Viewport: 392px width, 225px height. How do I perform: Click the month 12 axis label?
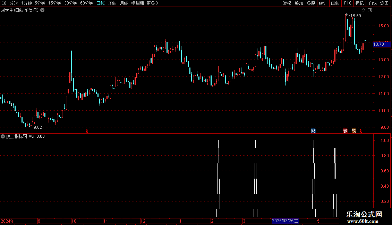(143, 221)
